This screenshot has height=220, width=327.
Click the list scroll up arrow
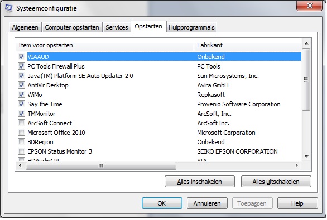pyautogui.click(x=306, y=43)
